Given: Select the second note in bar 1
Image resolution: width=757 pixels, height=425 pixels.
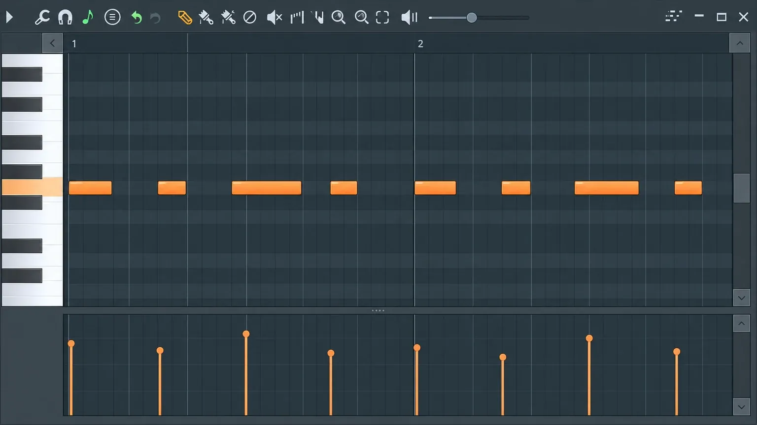Looking at the screenshot, I should [172, 188].
